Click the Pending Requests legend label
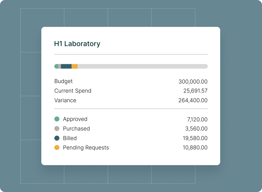Image resolution: width=262 pixels, height=192 pixels. tap(86, 148)
